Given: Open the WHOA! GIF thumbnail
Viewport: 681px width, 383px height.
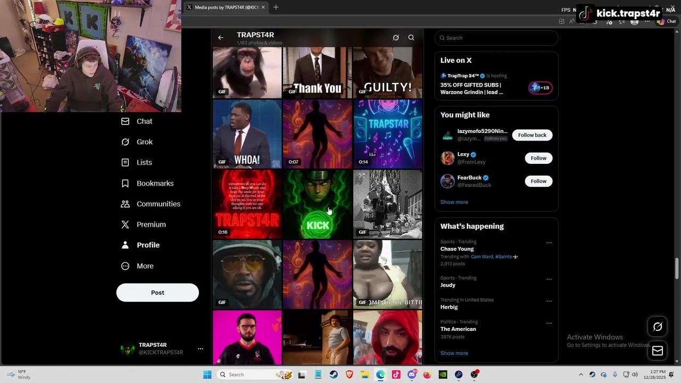Looking at the screenshot, I should (247, 134).
